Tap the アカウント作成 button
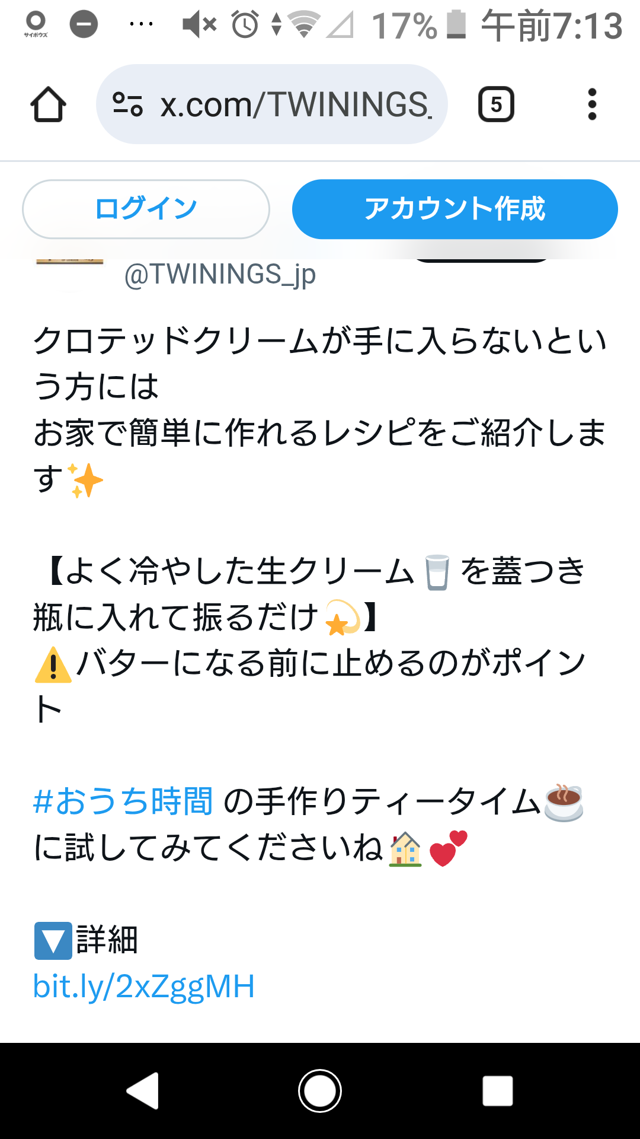 tap(455, 209)
